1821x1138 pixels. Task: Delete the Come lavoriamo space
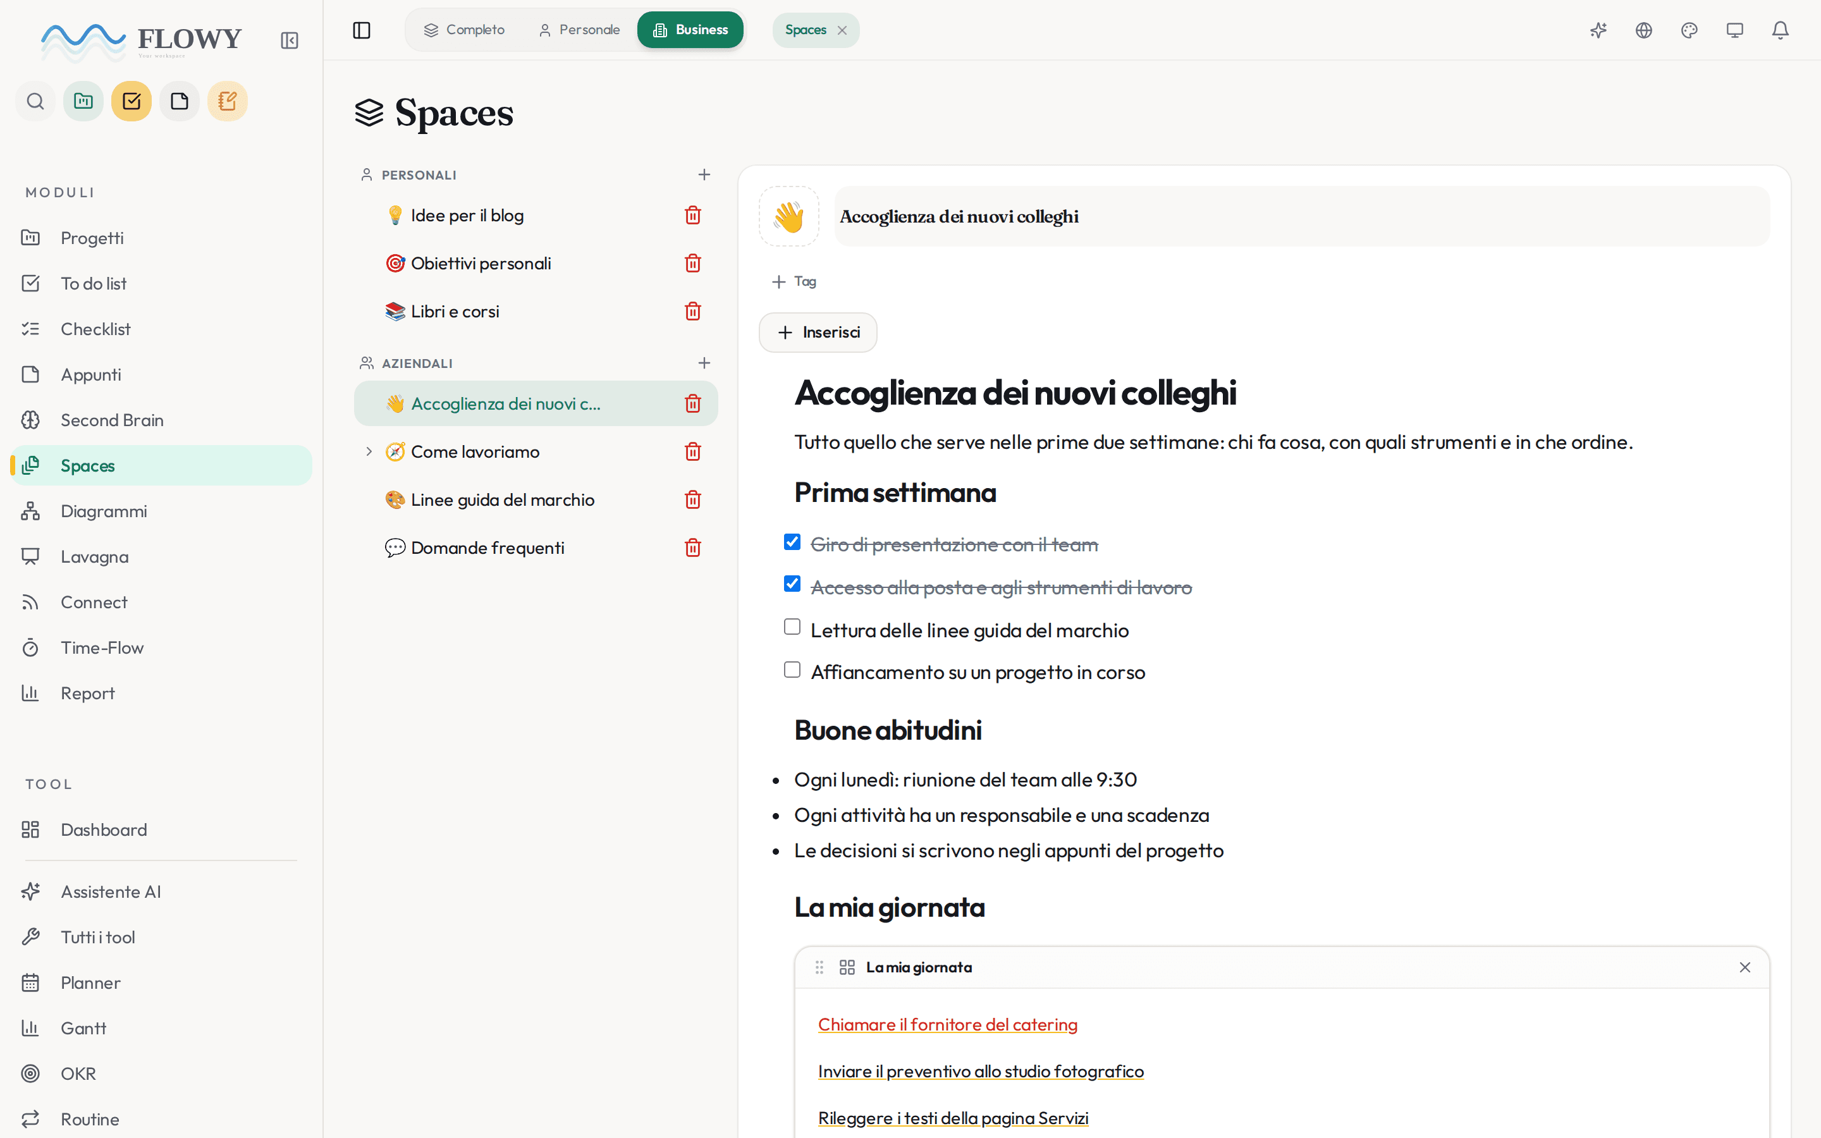point(693,451)
